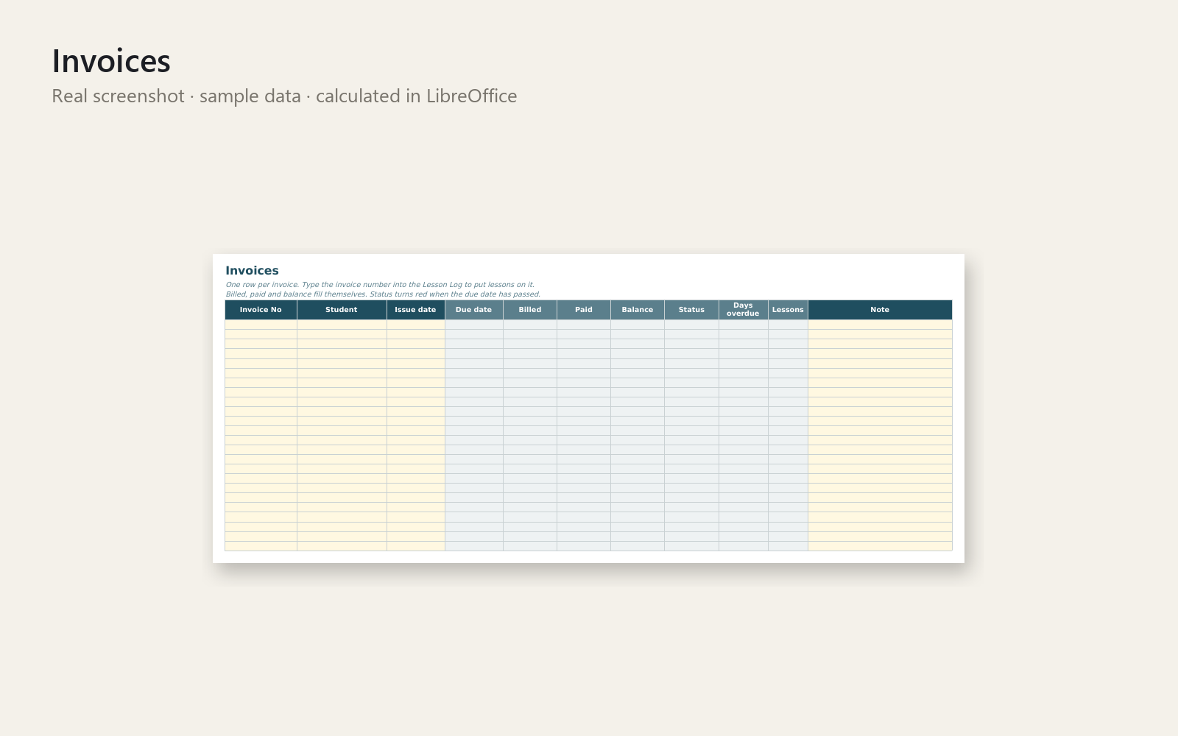Click the 'Billed, paid and balance fill themselves' line
Image resolution: width=1178 pixels, height=736 pixels.
click(x=383, y=294)
